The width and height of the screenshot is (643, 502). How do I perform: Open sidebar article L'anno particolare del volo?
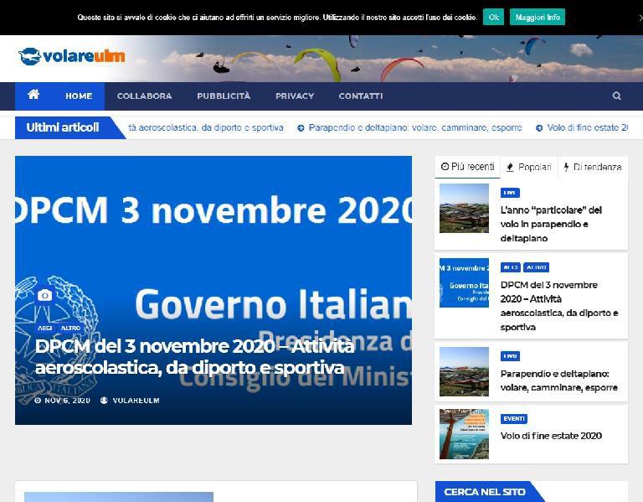pyautogui.click(x=551, y=224)
